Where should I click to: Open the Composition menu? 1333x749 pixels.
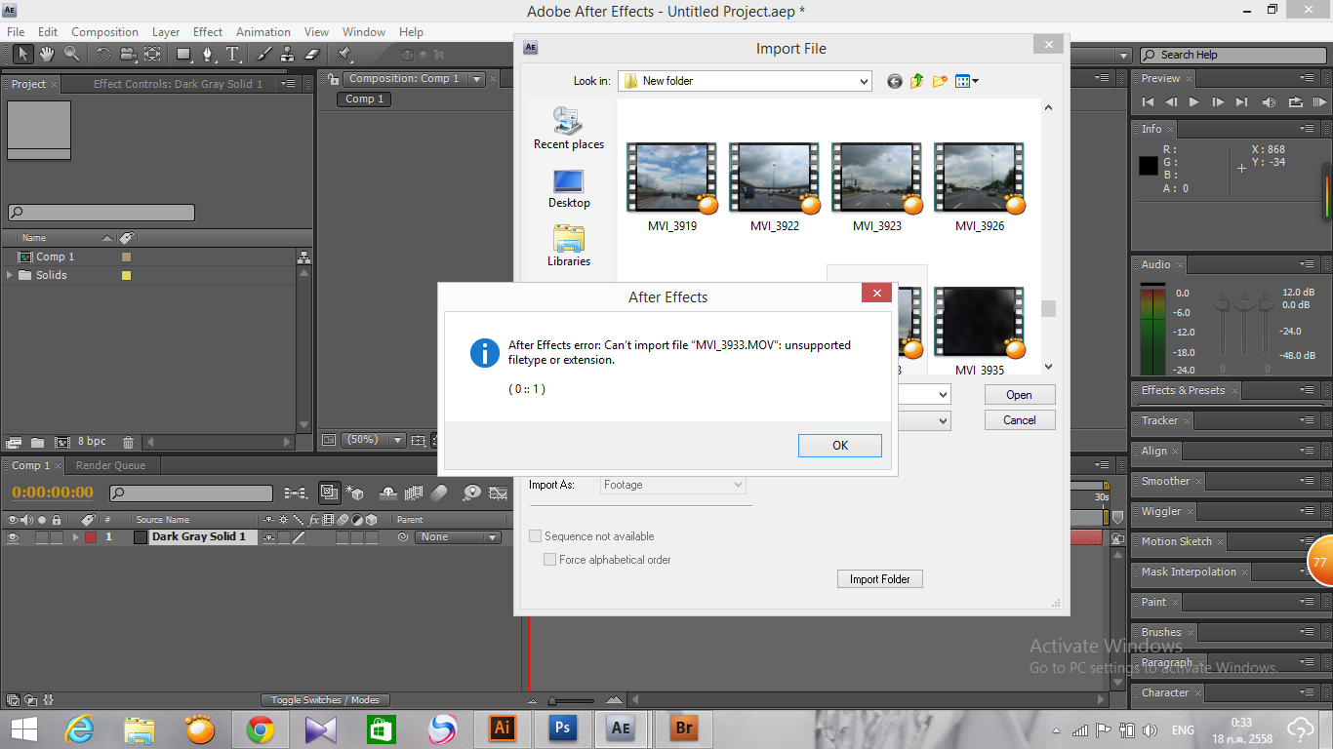[105, 32]
